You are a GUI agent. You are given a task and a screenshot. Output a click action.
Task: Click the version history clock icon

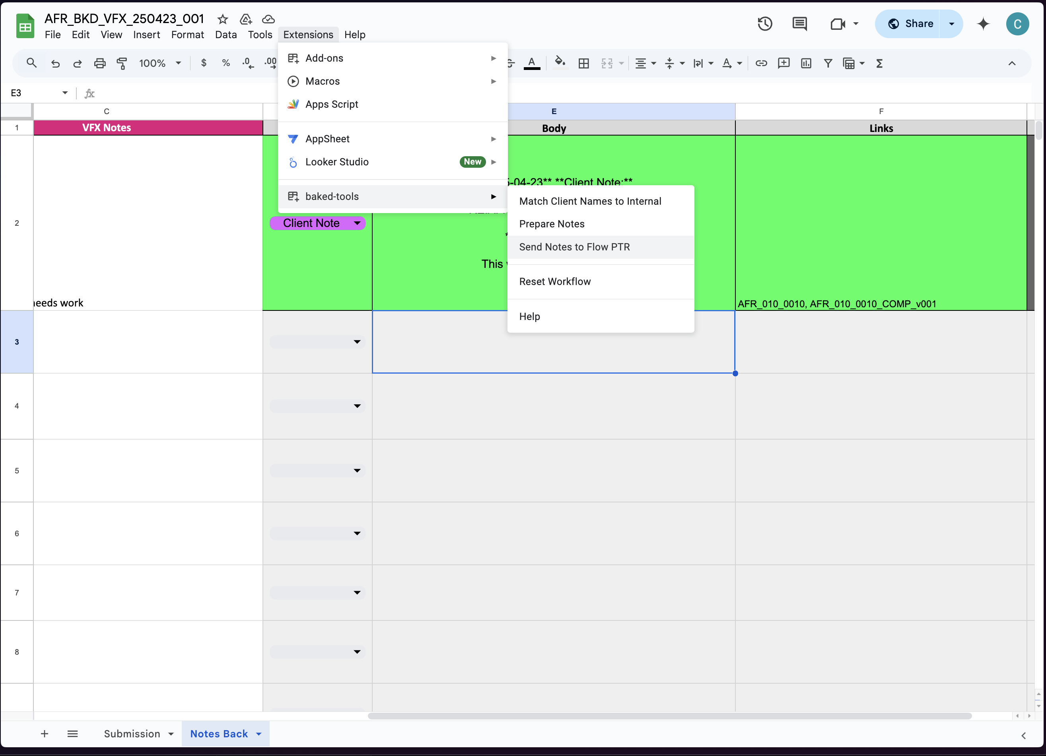[765, 23]
